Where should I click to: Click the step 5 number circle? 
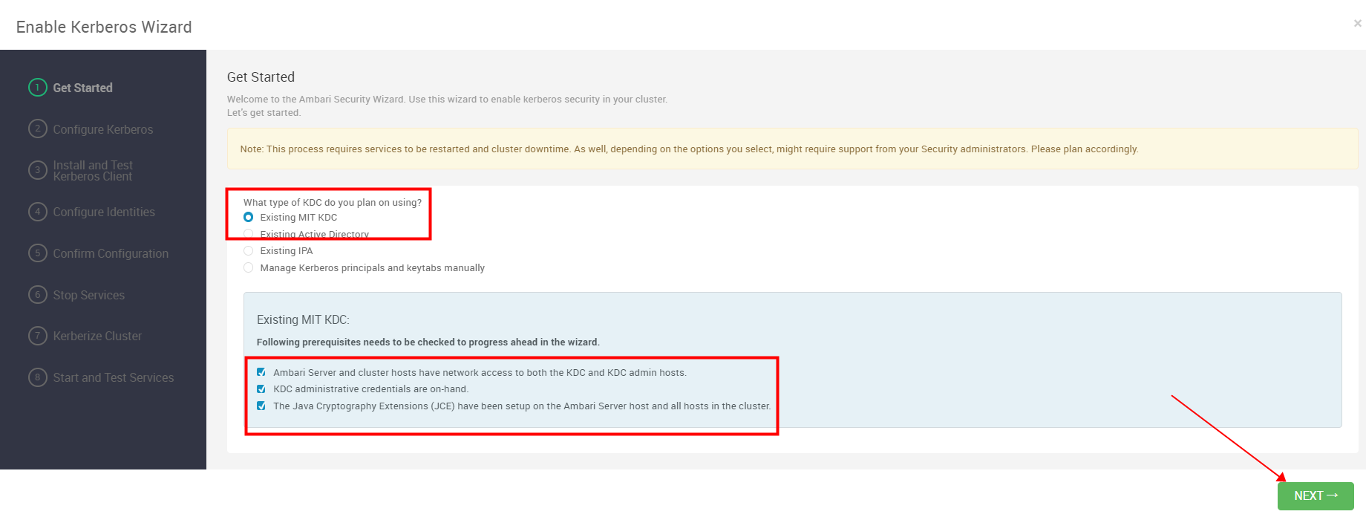pos(38,253)
